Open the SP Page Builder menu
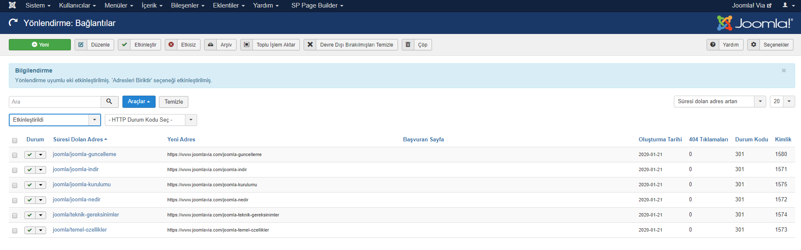The image size is (801, 250). click(x=317, y=5)
